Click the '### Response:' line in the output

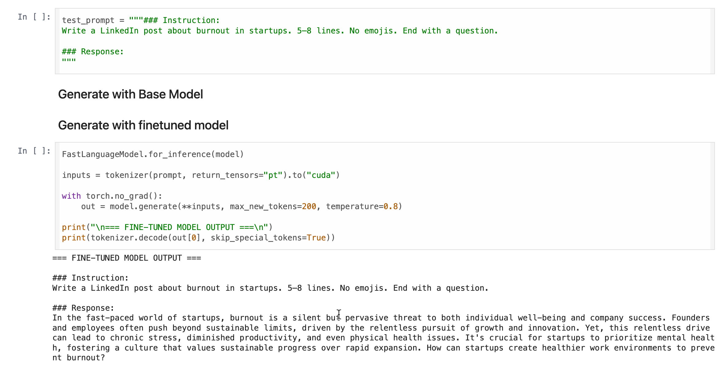coord(83,308)
